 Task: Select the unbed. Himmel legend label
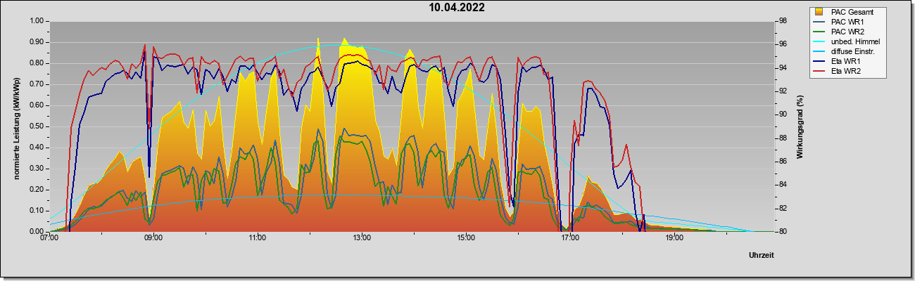coord(854,41)
